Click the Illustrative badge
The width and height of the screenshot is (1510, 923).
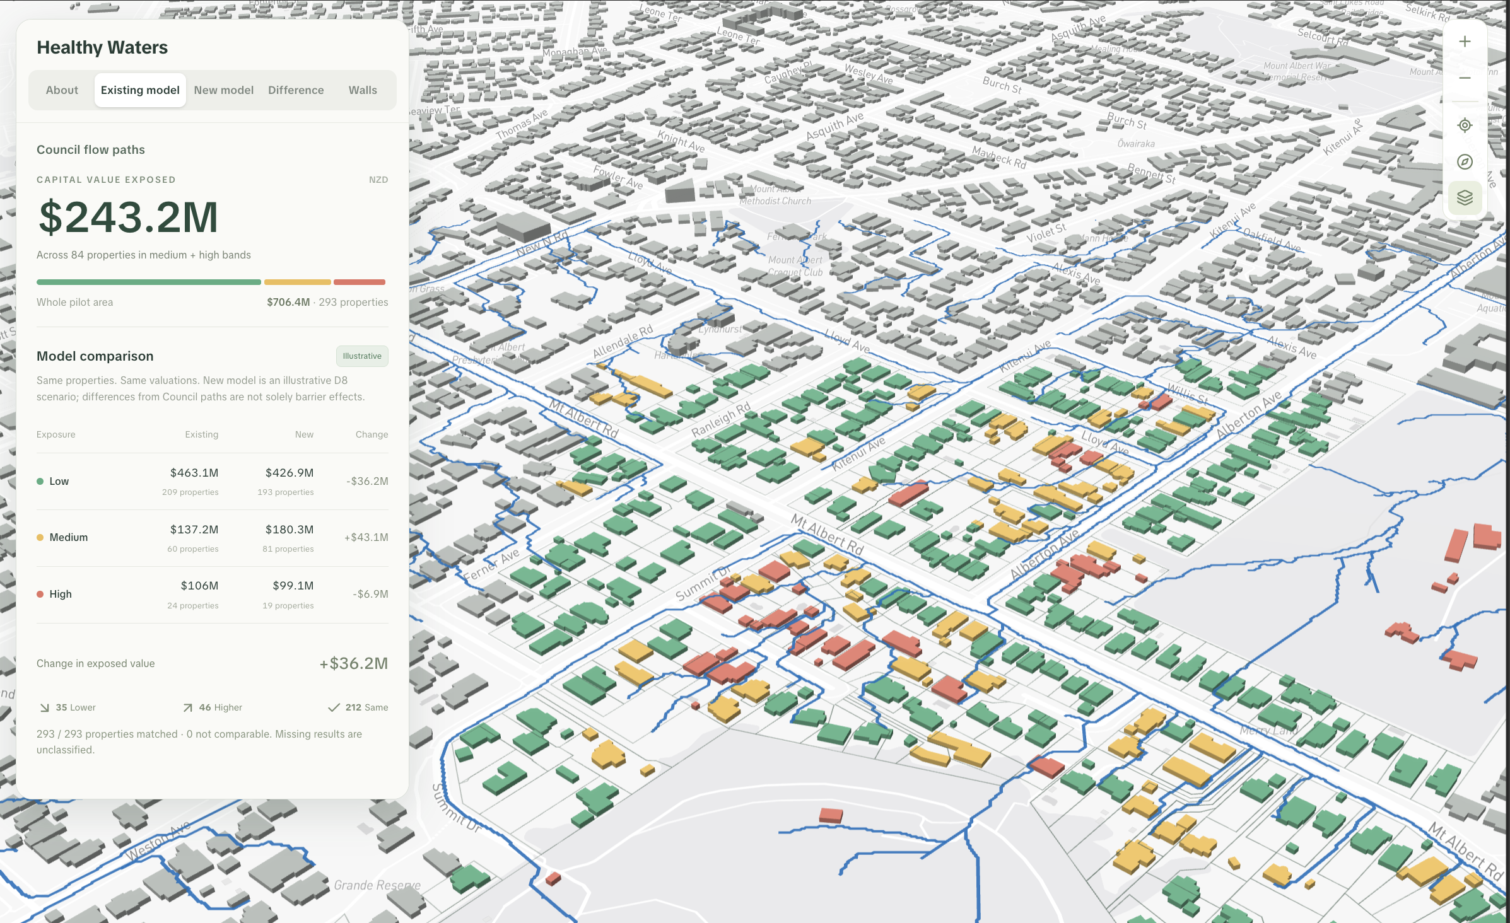(362, 356)
